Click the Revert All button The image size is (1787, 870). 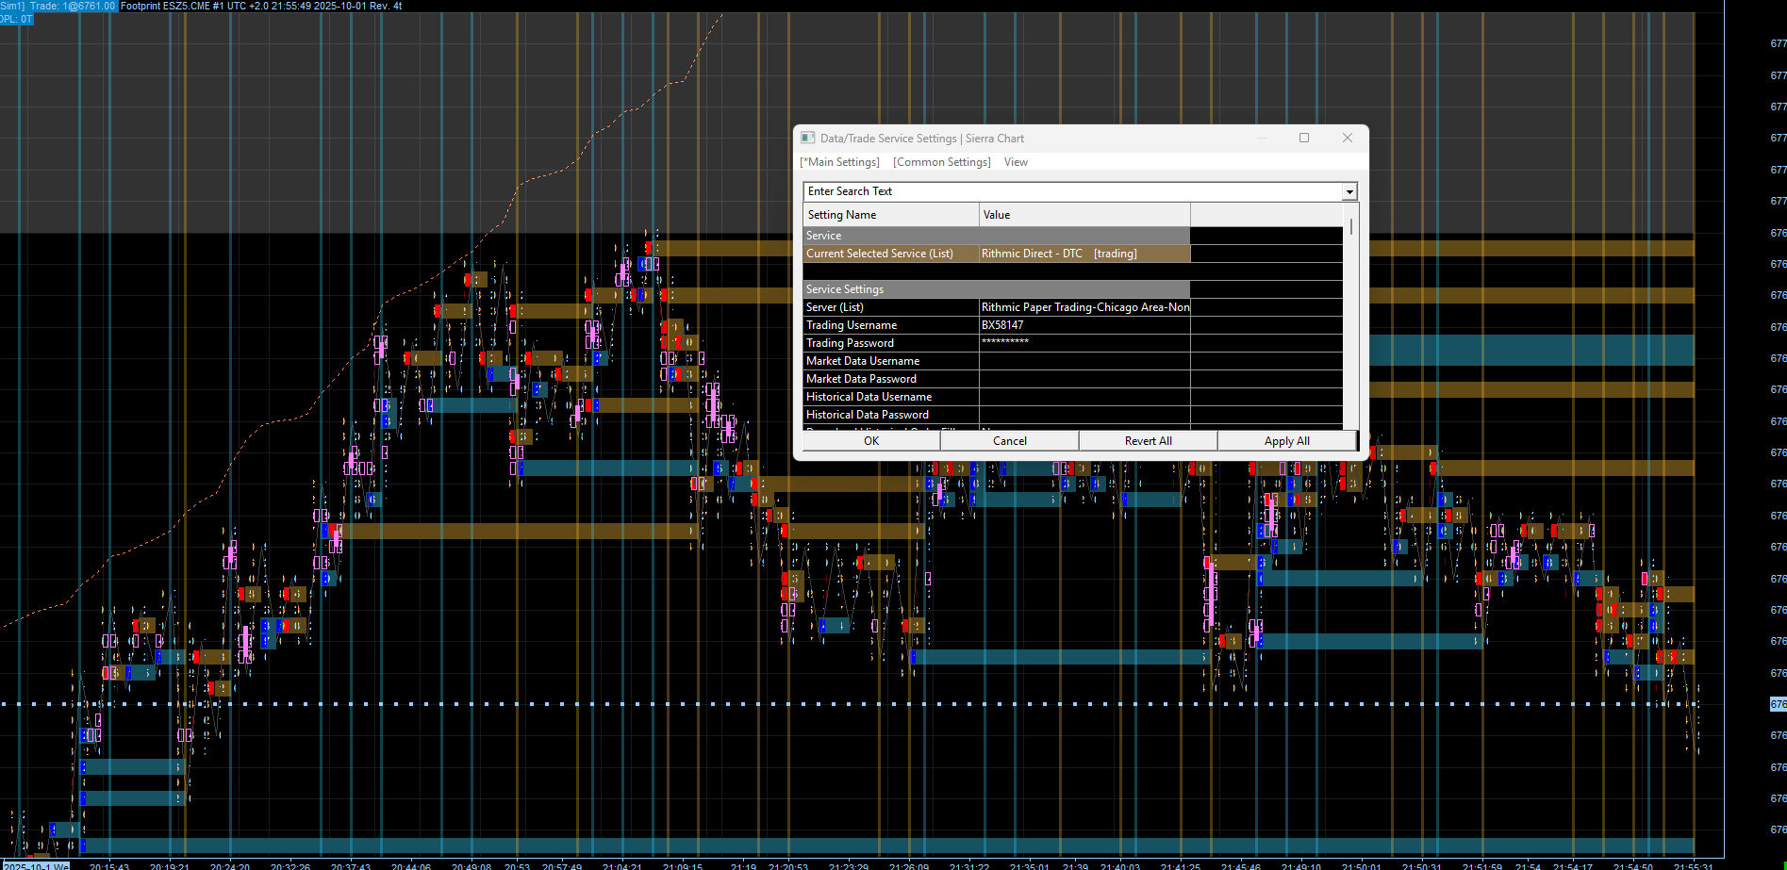tap(1148, 441)
